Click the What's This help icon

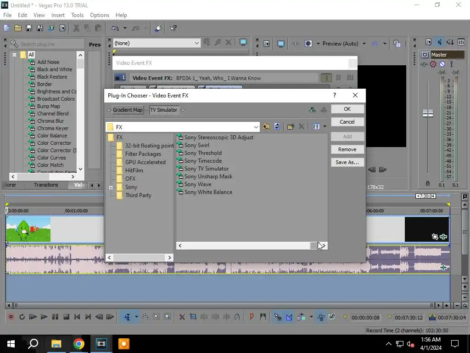click(173, 28)
